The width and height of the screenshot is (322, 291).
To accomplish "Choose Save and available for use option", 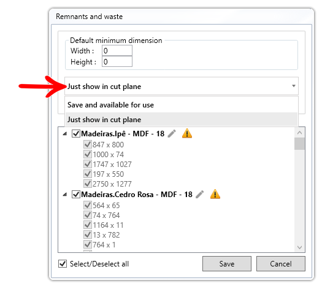I will (x=182, y=105).
